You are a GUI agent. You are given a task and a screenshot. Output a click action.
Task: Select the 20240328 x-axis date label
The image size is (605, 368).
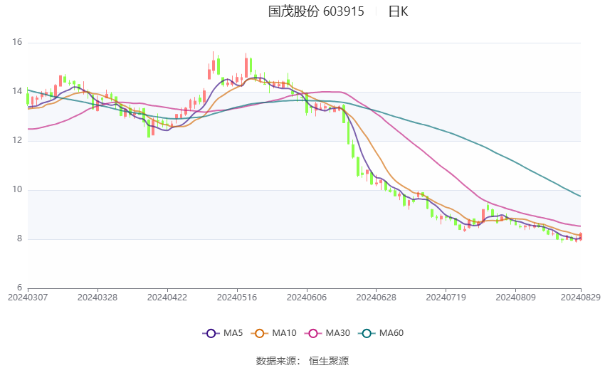tap(98, 298)
